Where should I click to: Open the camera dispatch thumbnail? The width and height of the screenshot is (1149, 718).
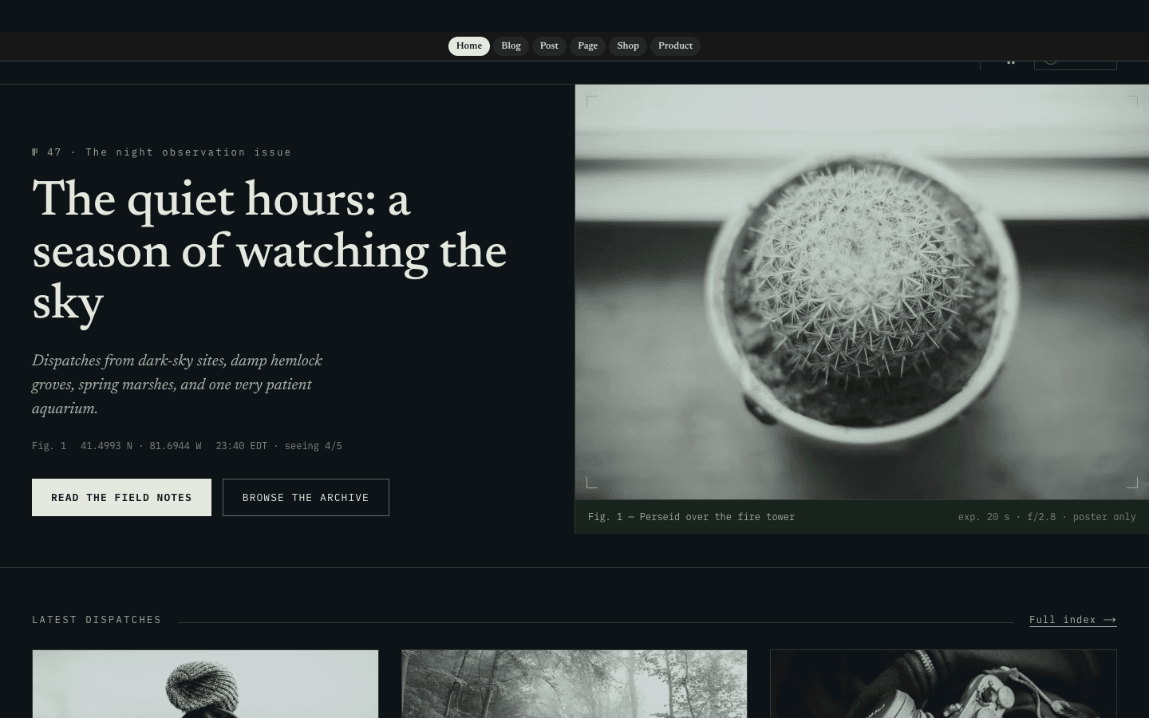(943, 684)
